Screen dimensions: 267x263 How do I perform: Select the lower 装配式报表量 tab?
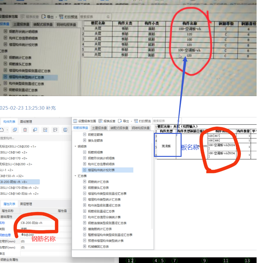[119, 128]
